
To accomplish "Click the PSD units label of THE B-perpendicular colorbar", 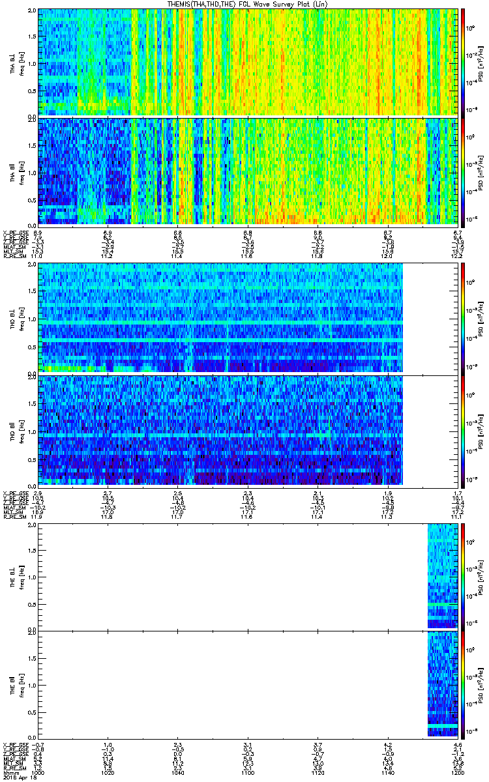I will [x=481, y=577].
